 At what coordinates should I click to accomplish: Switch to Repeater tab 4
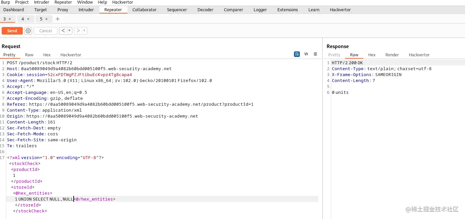click(x=23, y=19)
